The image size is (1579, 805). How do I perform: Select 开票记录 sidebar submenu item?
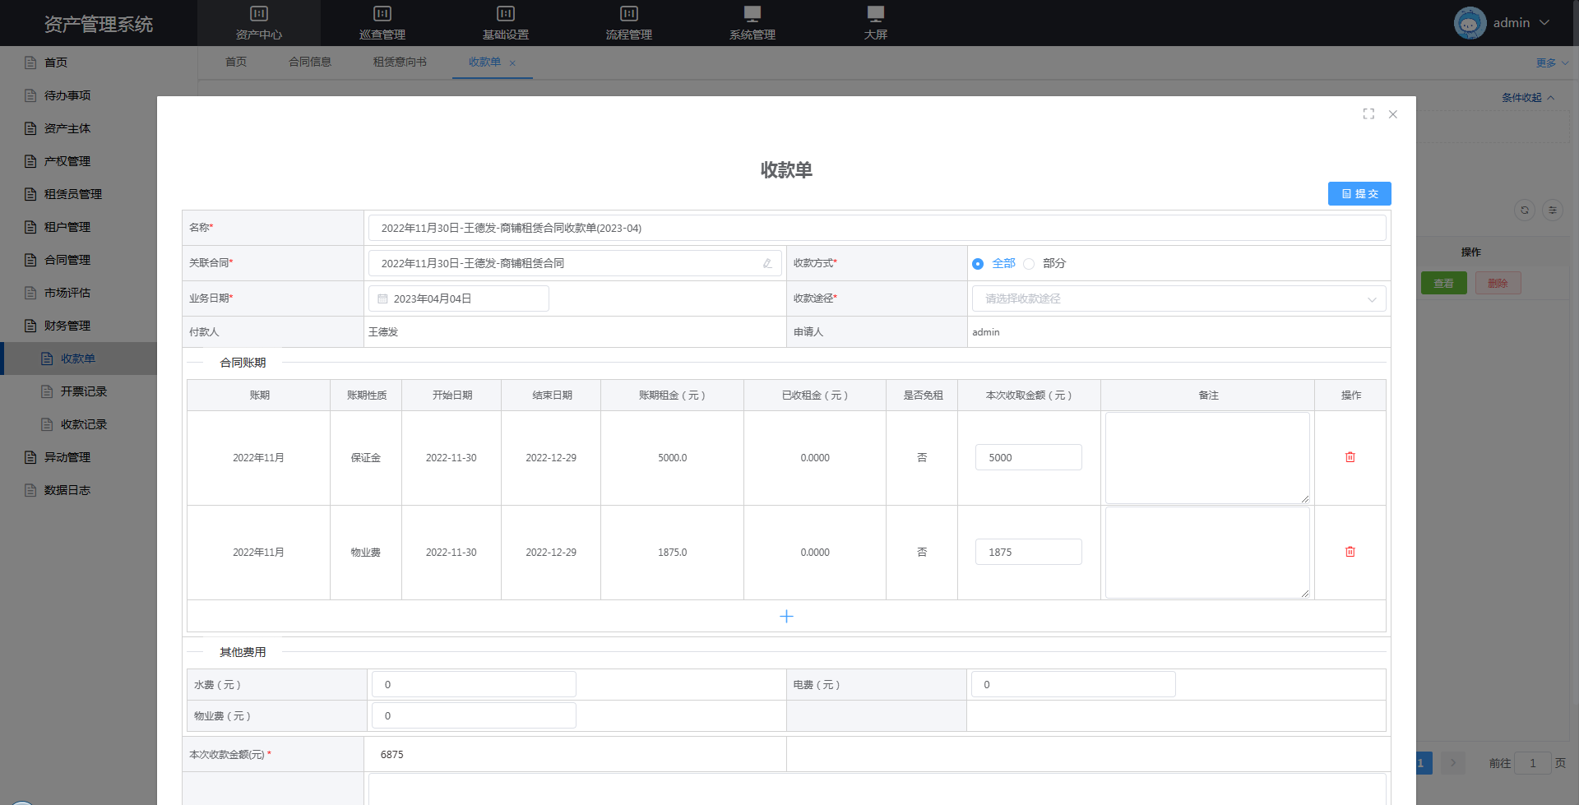pyautogui.click(x=84, y=391)
